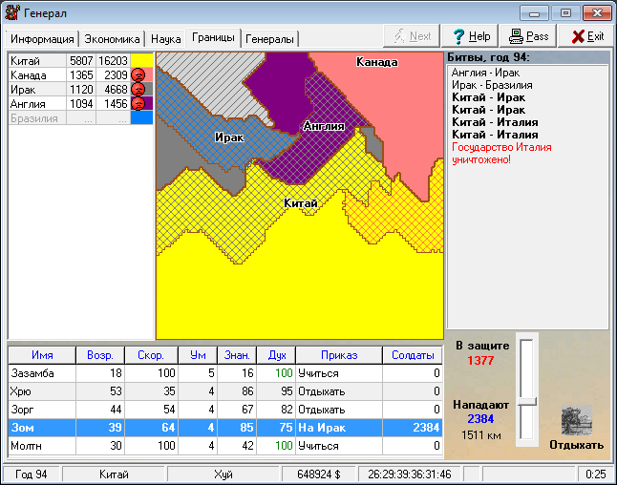Image resolution: width=617 pixels, height=485 pixels.
Task: Click the angry face icon for Англия
Action: click(x=138, y=104)
